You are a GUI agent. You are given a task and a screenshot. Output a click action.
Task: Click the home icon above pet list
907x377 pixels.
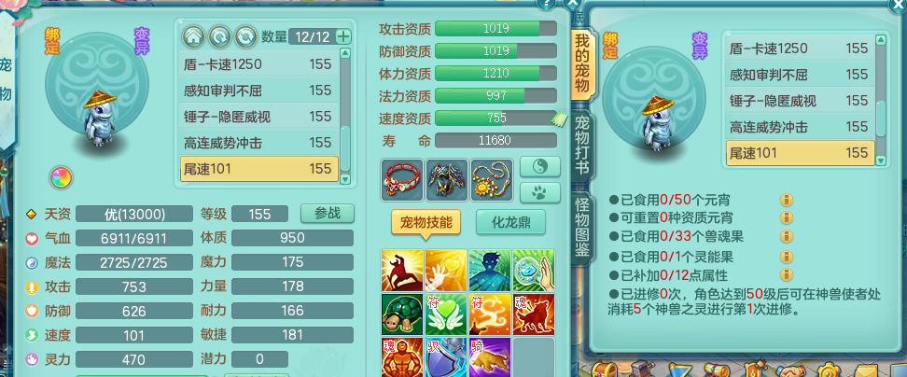pos(194,36)
